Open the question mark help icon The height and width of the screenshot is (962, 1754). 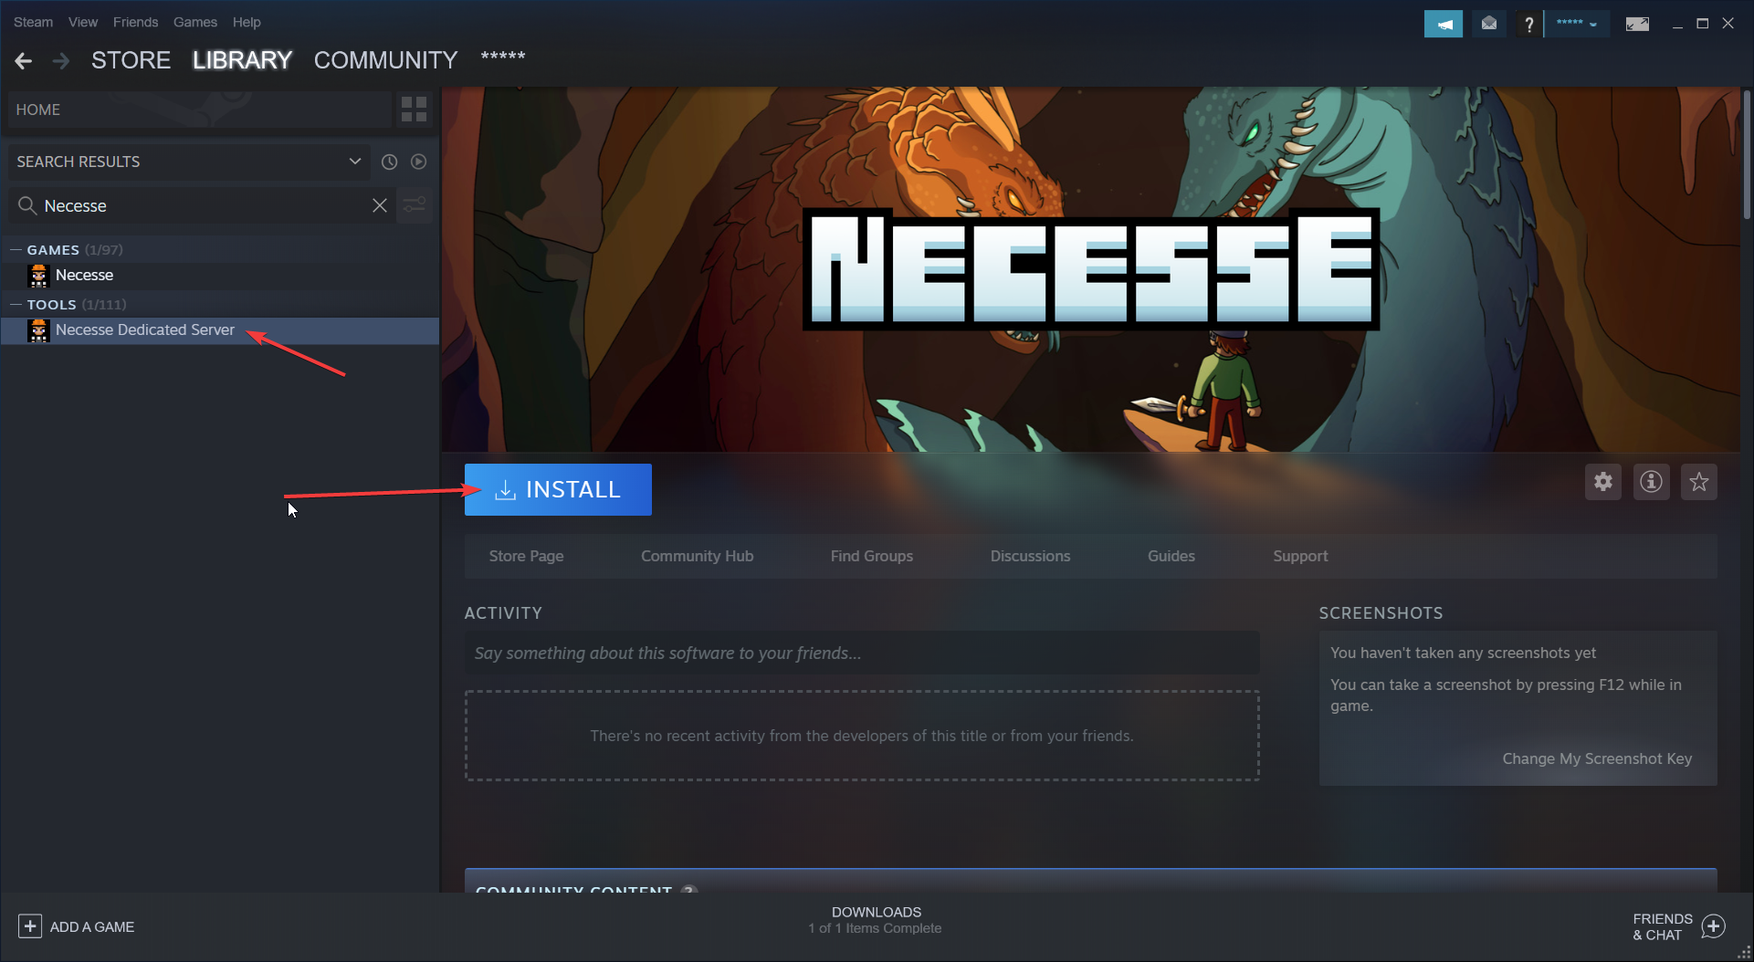[1528, 24]
